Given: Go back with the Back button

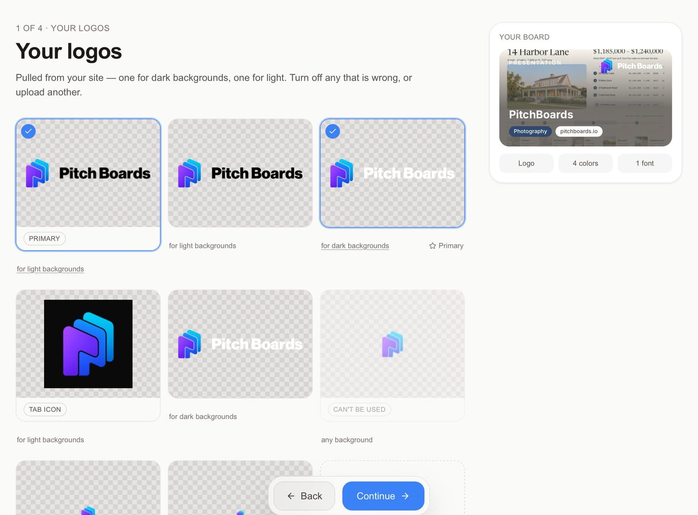Looking at the screenshot, I should point(305,496).
